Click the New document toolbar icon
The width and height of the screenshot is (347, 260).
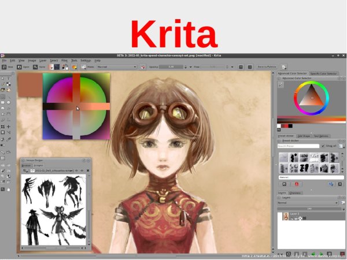[6, 66]
